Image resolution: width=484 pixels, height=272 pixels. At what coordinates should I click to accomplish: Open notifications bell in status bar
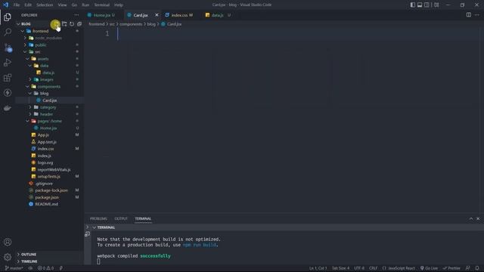(x=477, y=268)
